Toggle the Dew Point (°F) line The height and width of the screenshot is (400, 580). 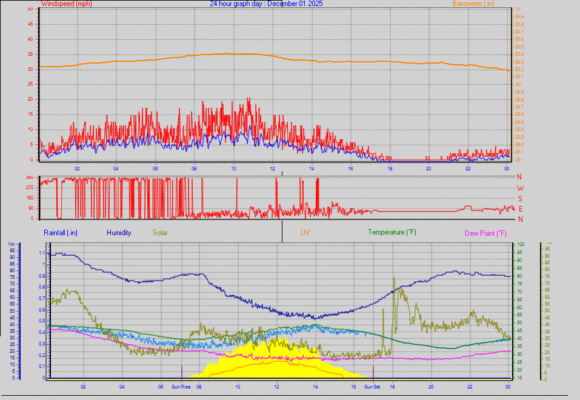pyautogui.click(x=488, y=233)
